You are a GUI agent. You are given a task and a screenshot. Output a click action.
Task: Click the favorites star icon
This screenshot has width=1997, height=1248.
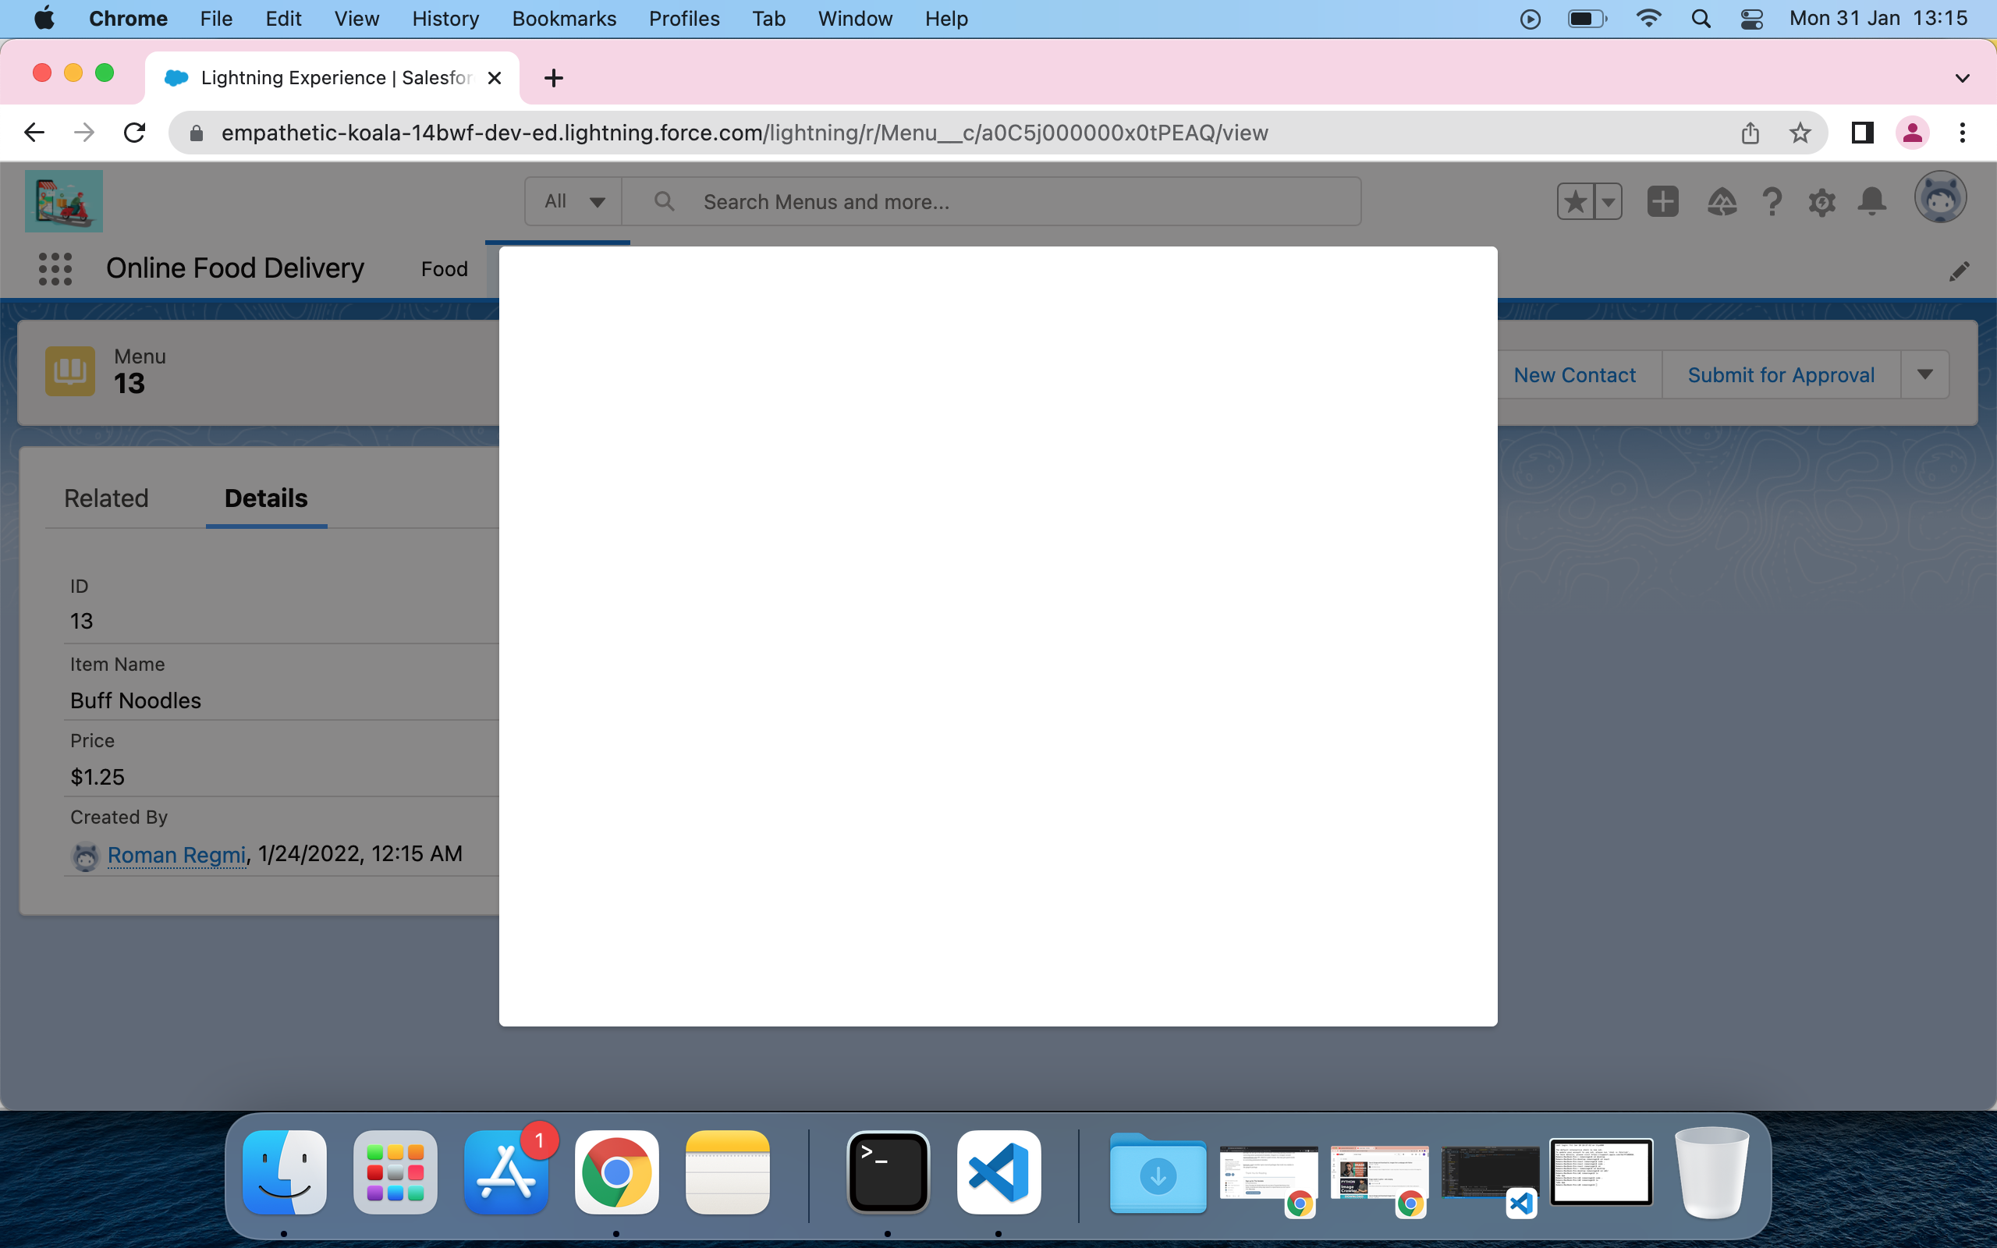[x=1575, y=201]
